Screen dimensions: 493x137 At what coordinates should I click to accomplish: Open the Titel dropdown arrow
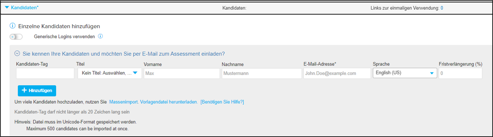coord(135,73)
